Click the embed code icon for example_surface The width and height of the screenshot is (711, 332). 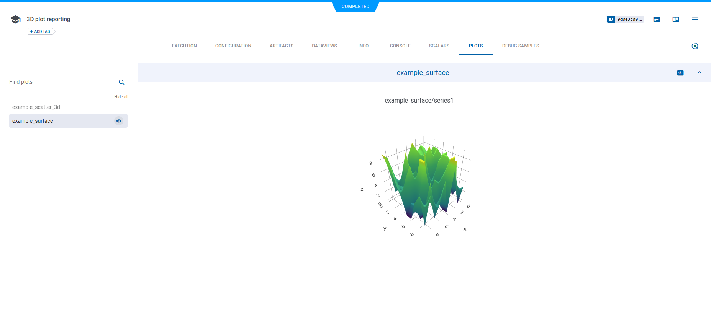680,73
